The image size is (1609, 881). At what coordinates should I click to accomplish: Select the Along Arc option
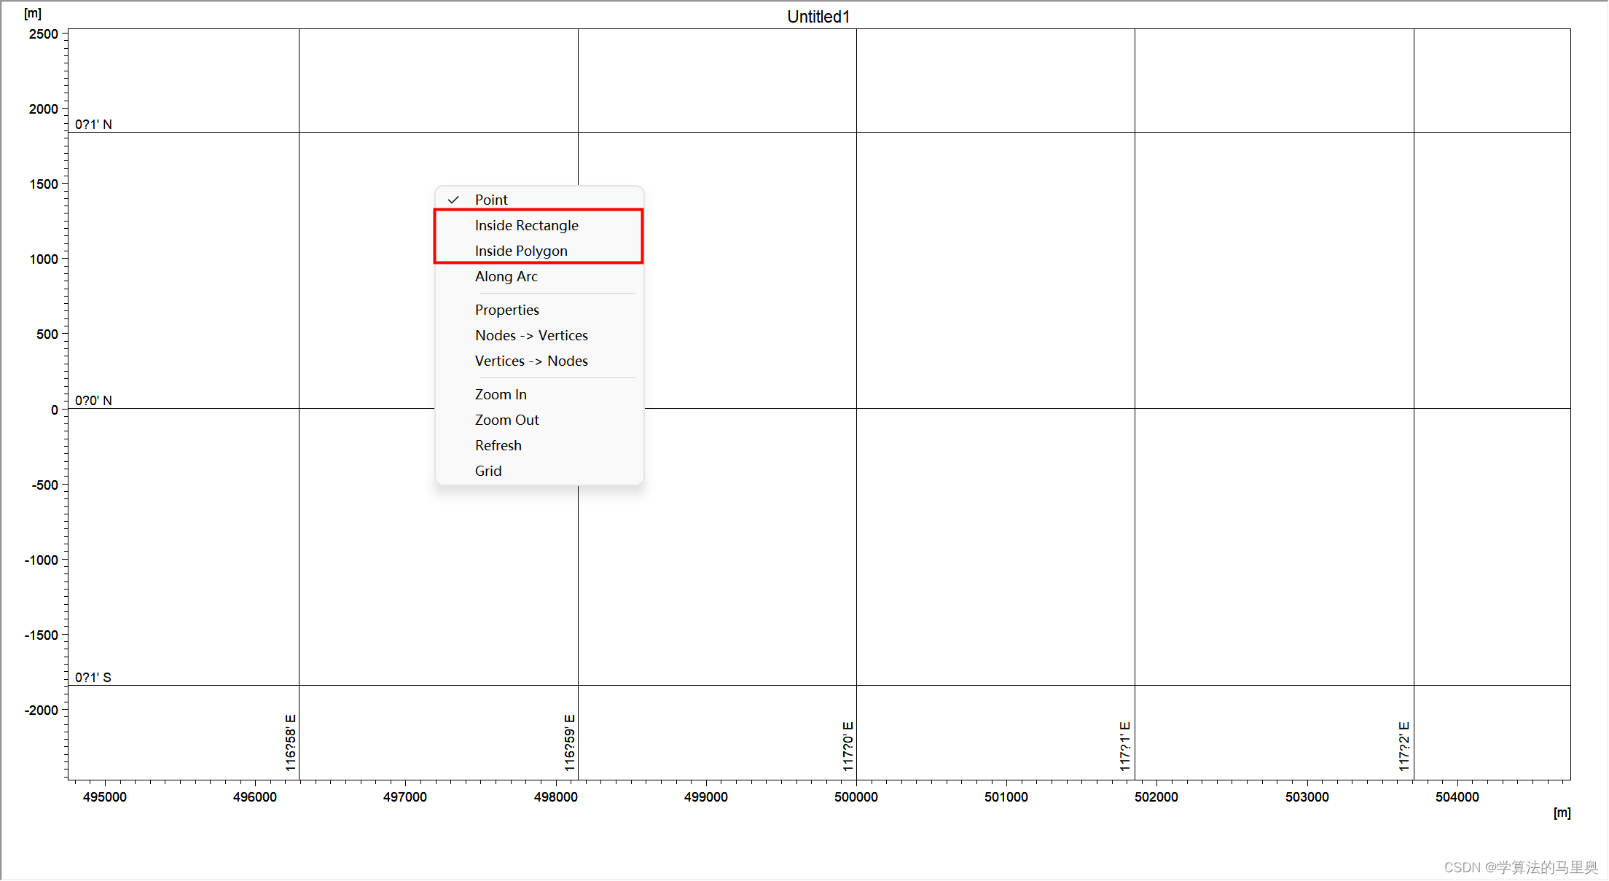[x=506, y=276]
